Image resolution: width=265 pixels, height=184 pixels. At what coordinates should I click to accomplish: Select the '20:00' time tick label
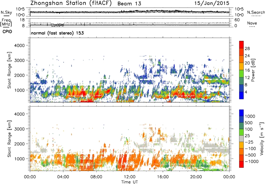(x=196, y=177)
